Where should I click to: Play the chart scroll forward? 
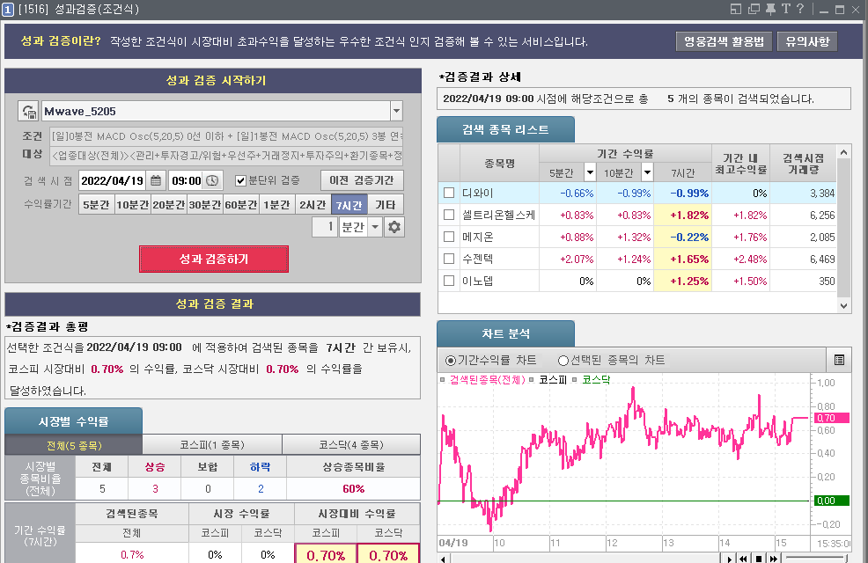click(730, 559)
